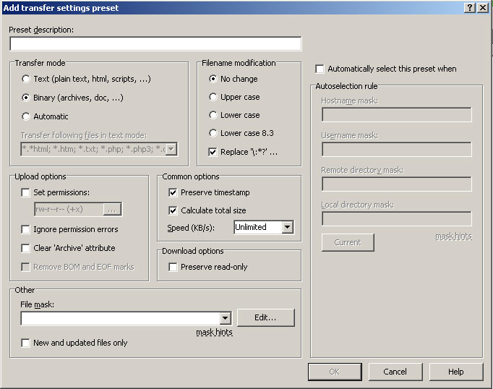The image size is (493, 389).
Task: Click the Edit... file mask button
Action: pyautogui.click(x=265, y=318)
